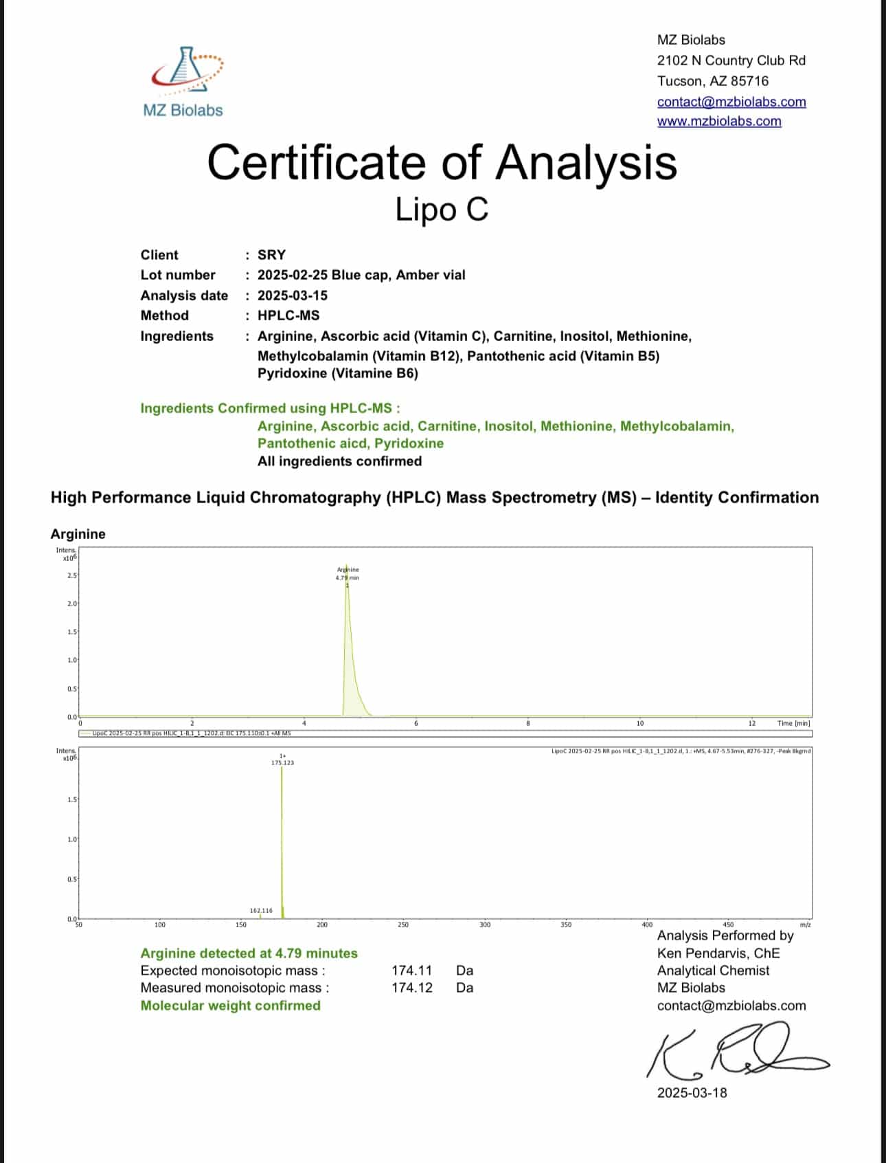This screenshot has width=886, height=1163.
Task: Click the signature date 2025-03-18
Action: [692, 1093]
